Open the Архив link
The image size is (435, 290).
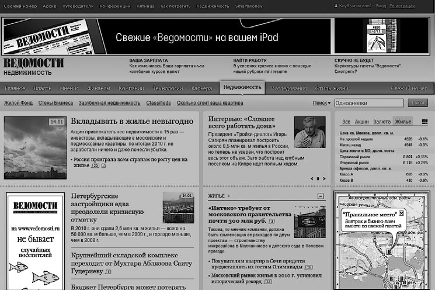click(50, 6)
